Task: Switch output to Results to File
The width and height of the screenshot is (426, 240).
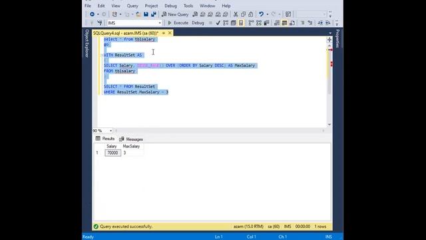Action: (x=292, y=23)
